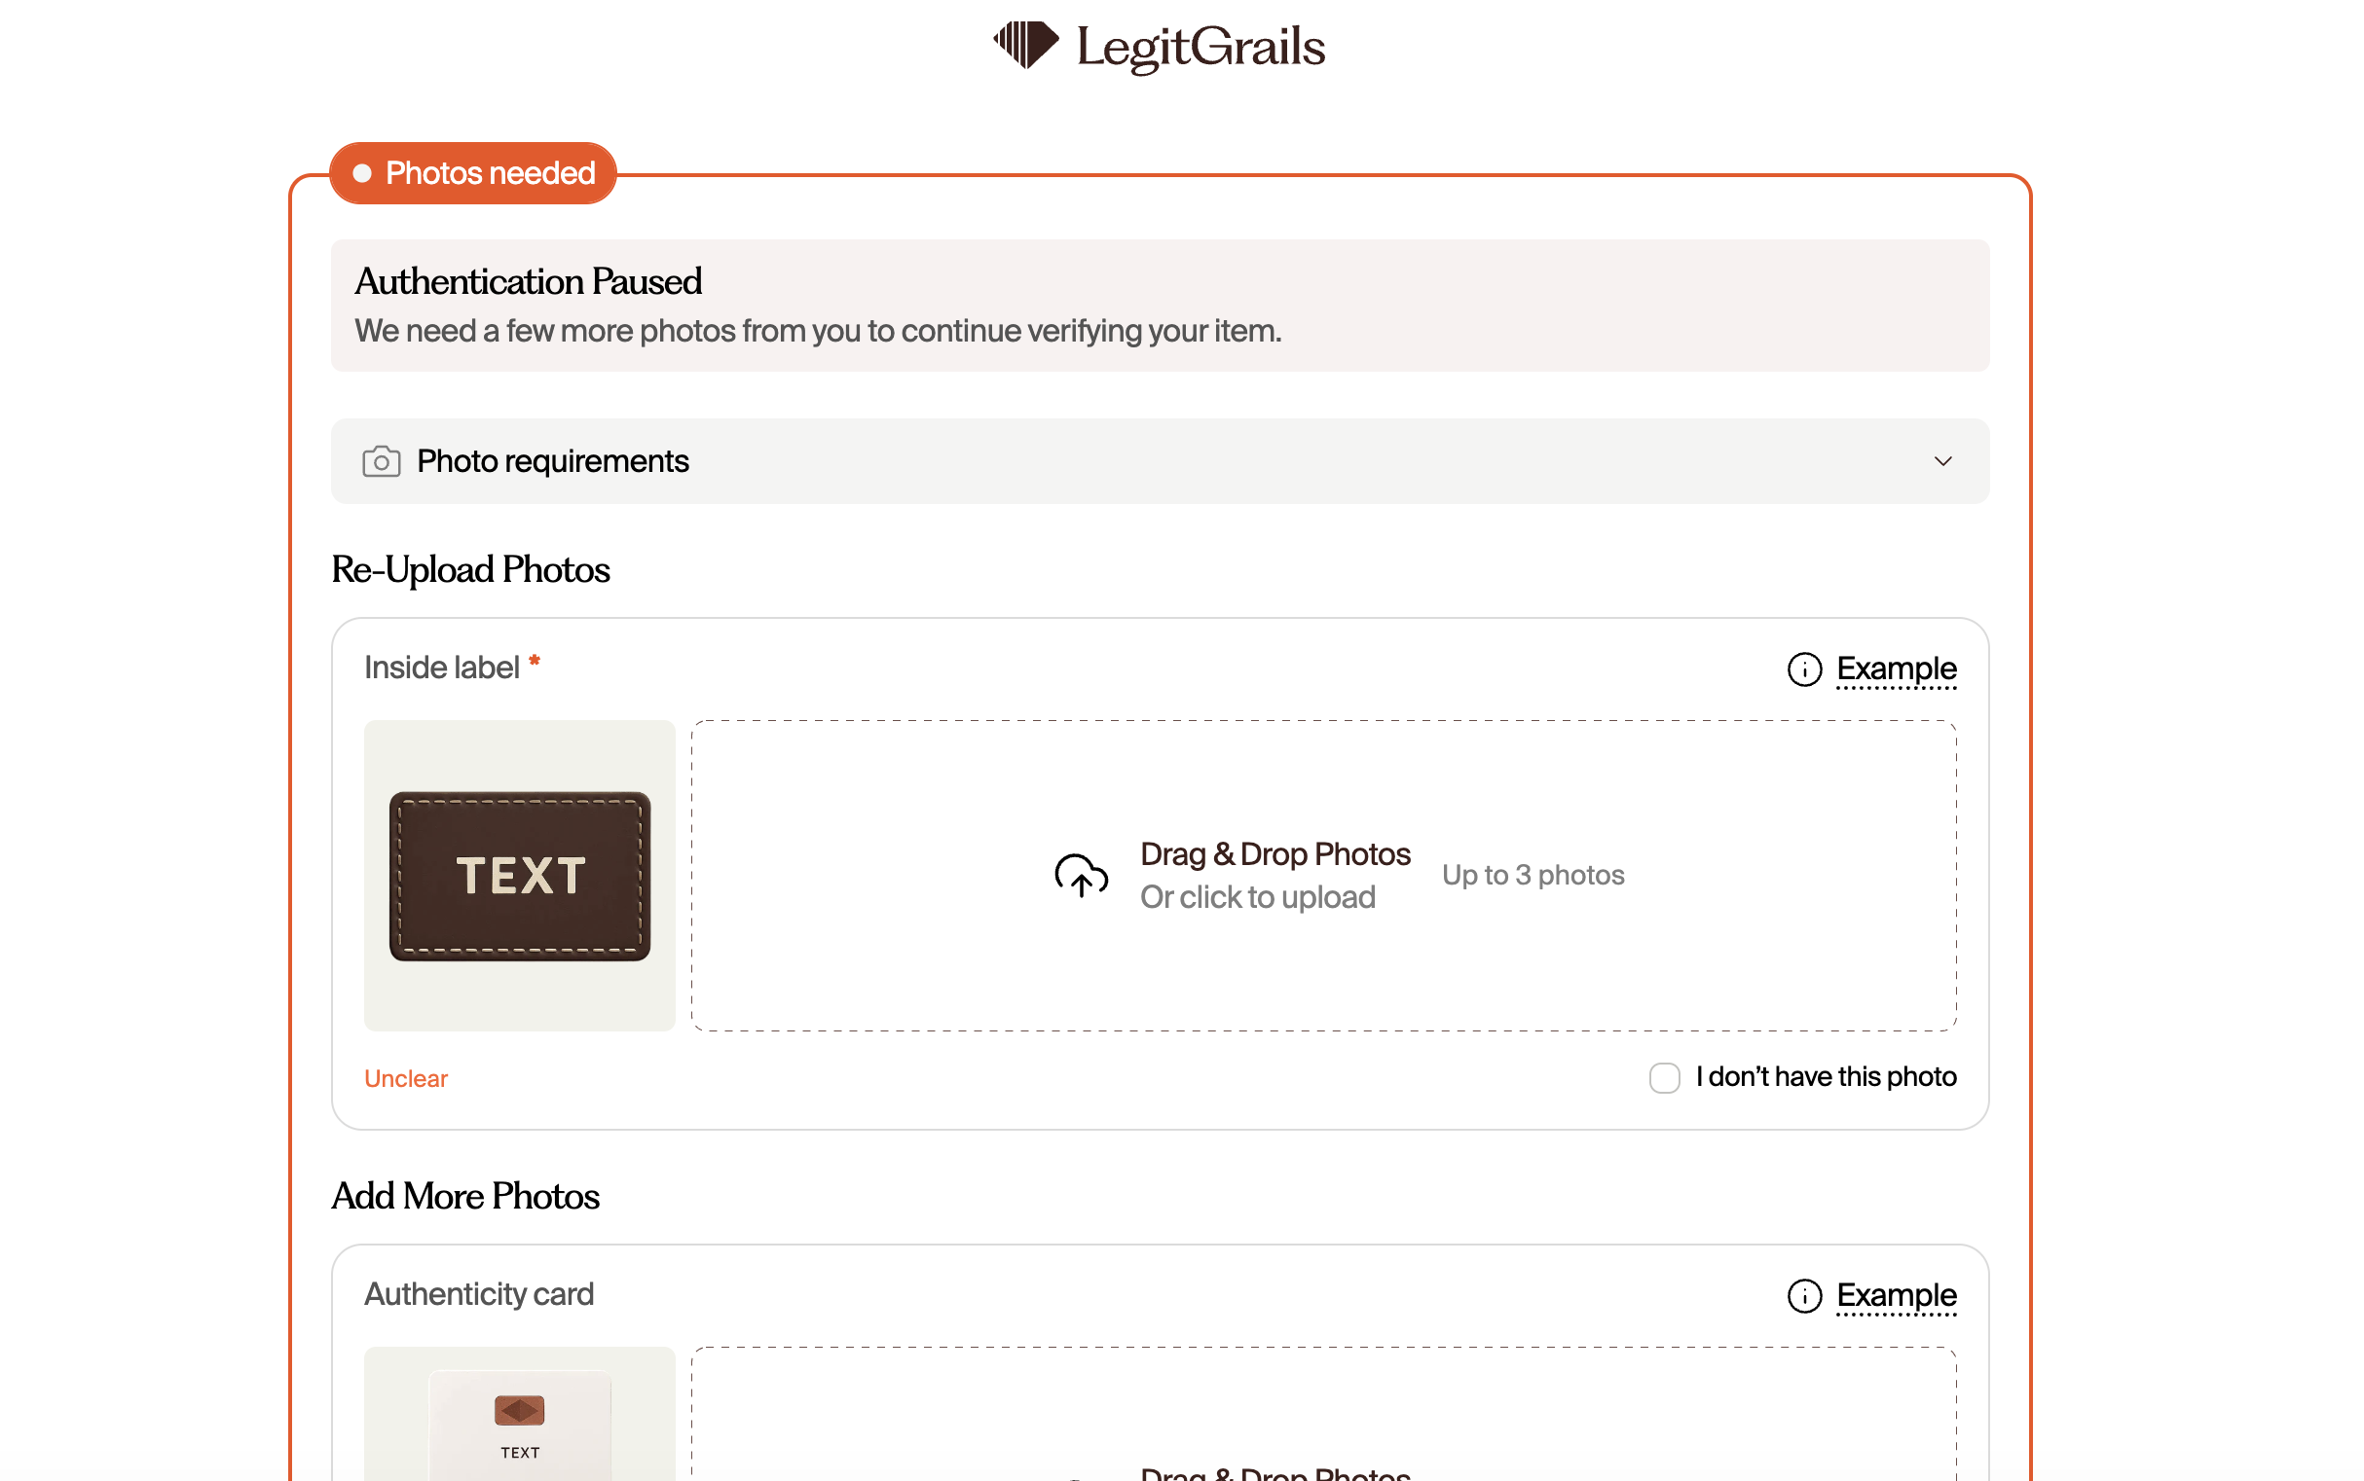Click the Authenticity card sample thumbnail
Image resolution: width=2364 pixels, height=1481 pixels.
click(x=520, y=1414)
